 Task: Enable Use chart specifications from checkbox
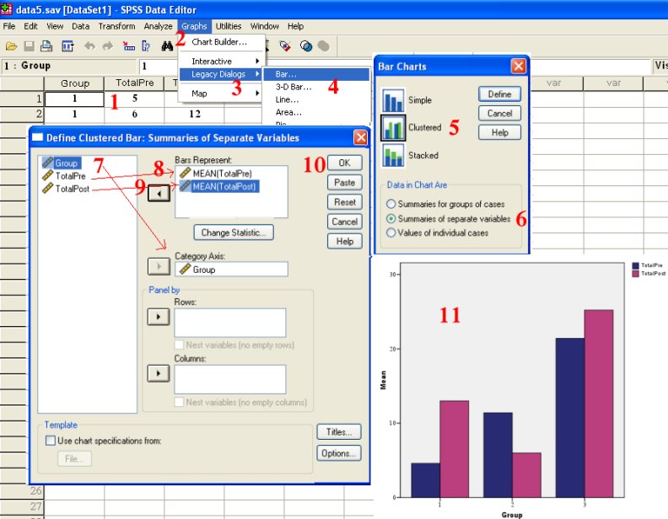[51, 441]
